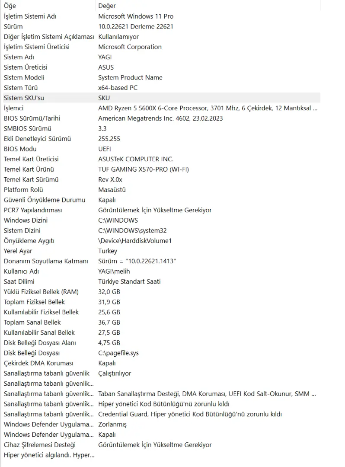Select the Sürüm row showing 10.0.22621

[161, 26]
